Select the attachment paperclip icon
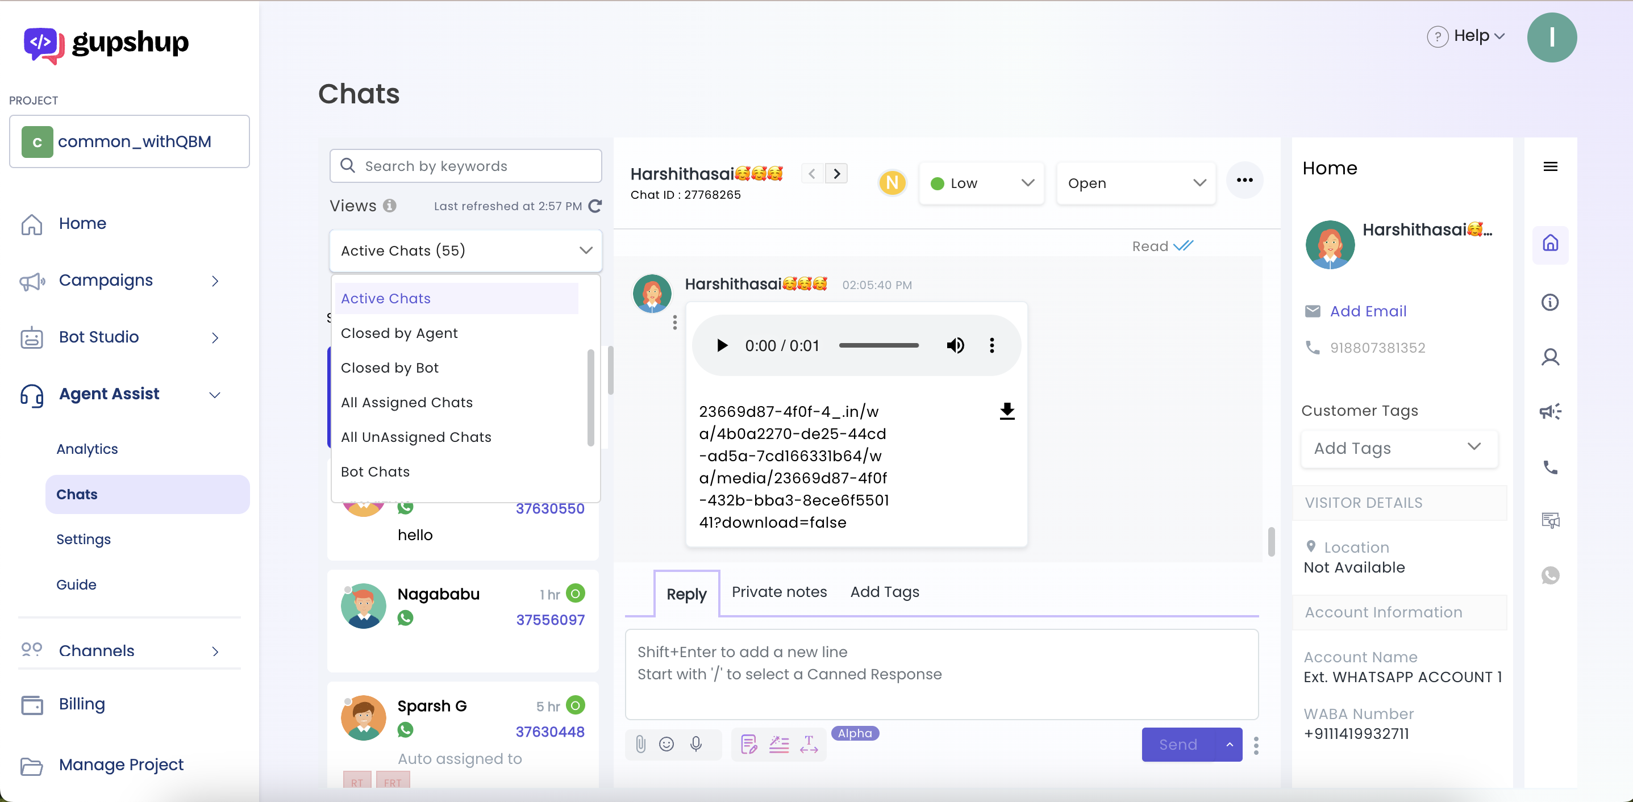The image size is (1633, 802). (x=640, y=743)
